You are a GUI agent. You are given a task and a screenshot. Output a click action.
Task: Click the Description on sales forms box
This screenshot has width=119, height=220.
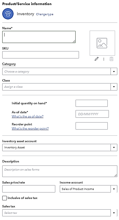click(60, 171)
